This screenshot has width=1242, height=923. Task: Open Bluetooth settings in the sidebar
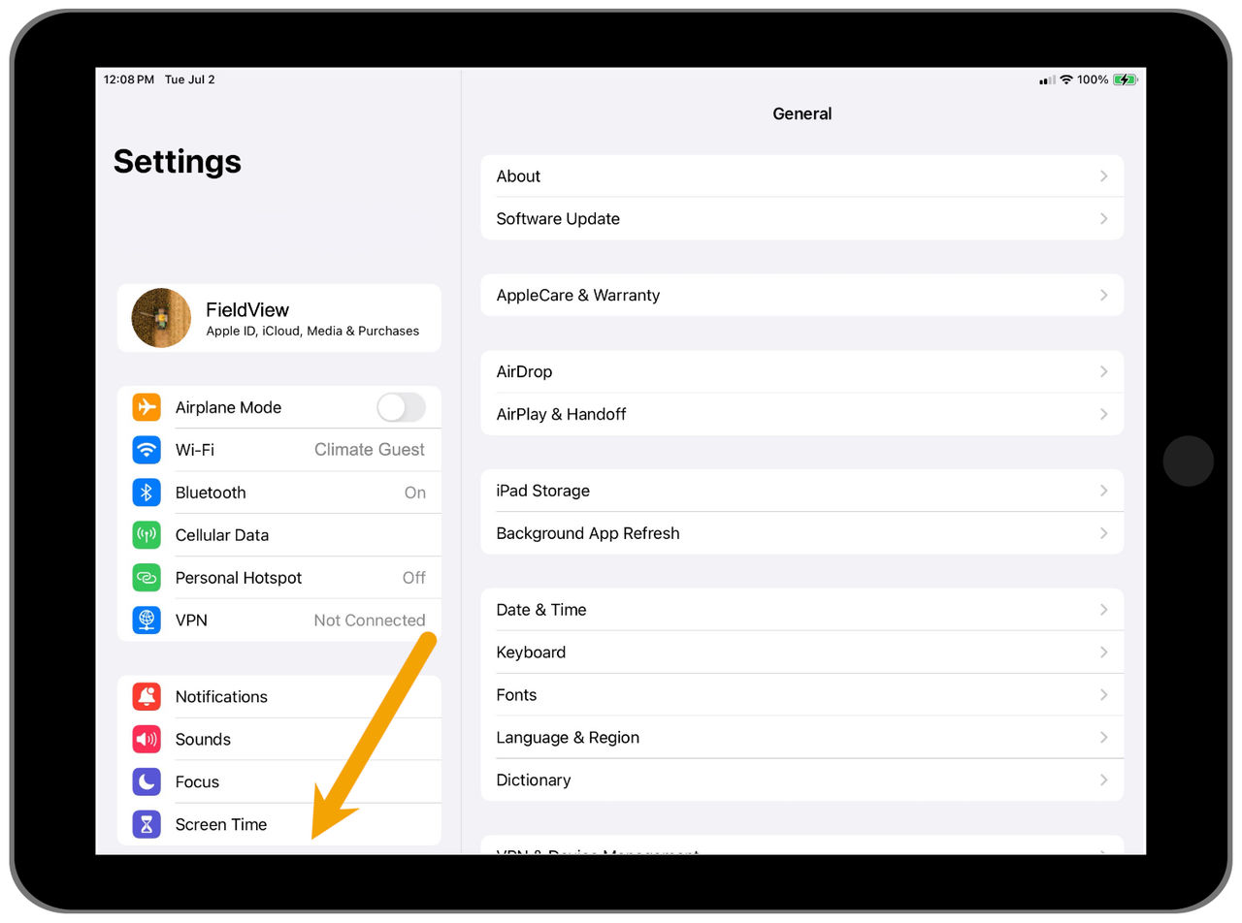pos(279,493)
